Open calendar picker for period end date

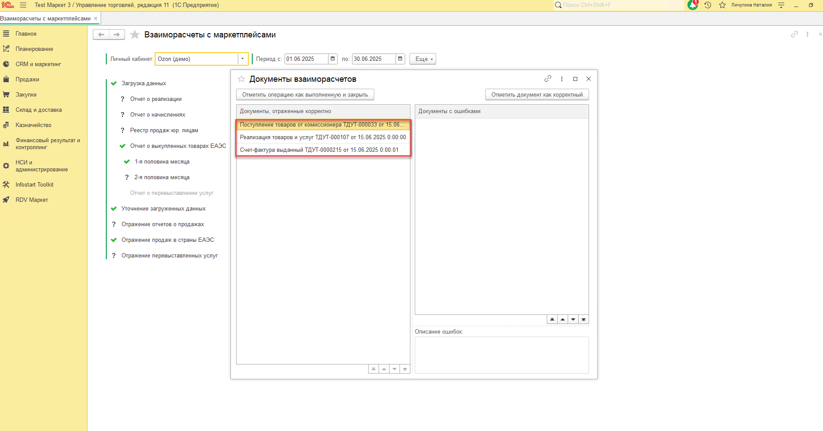[x=400, y=59]
